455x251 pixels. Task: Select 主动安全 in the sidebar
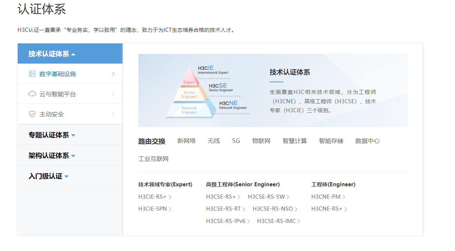[70, 114]
